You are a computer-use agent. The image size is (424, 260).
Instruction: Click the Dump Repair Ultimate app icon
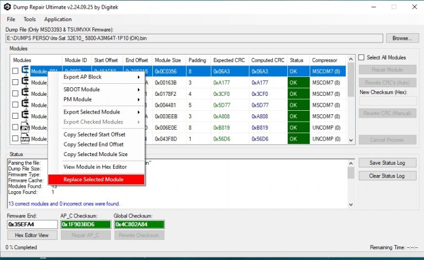(x=7, y=7)
